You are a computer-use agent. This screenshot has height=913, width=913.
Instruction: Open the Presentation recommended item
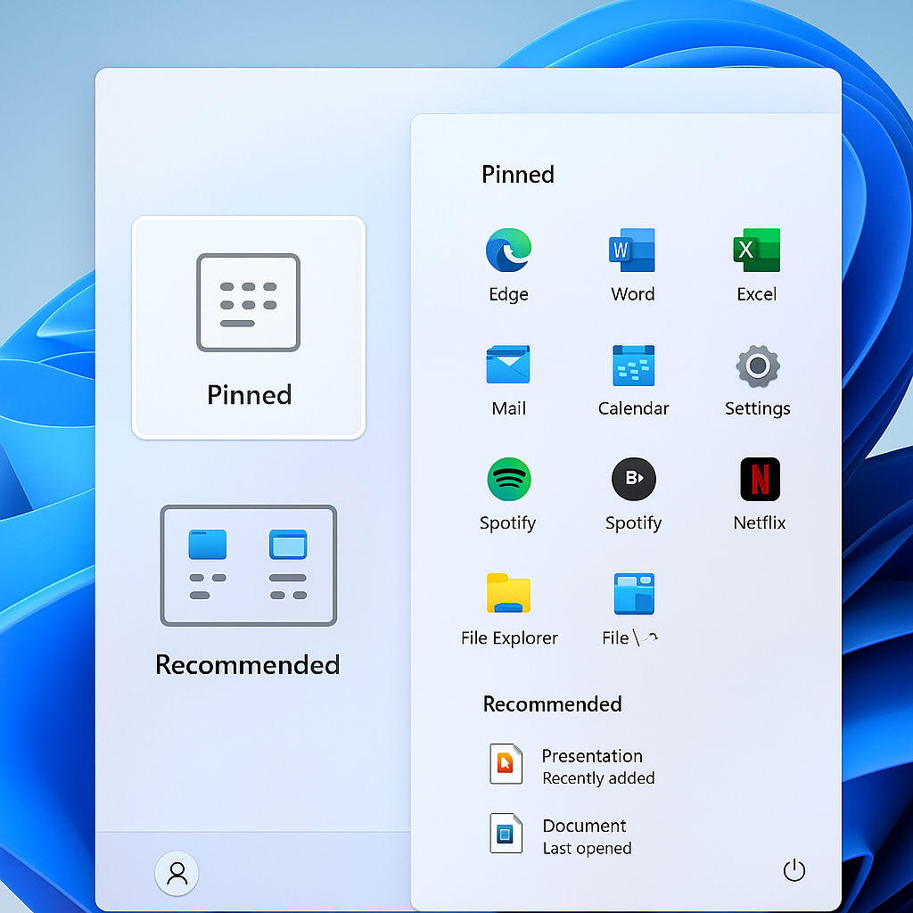[x=572, y=765]
